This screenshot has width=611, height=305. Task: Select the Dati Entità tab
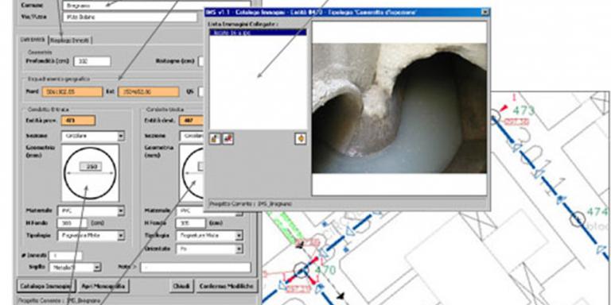point(33,40)
